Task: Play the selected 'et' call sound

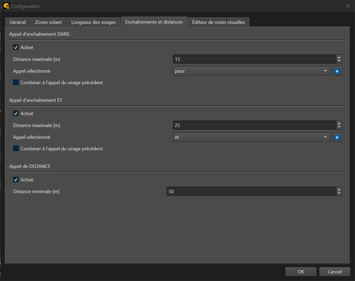Action: (x=337, y=137)
